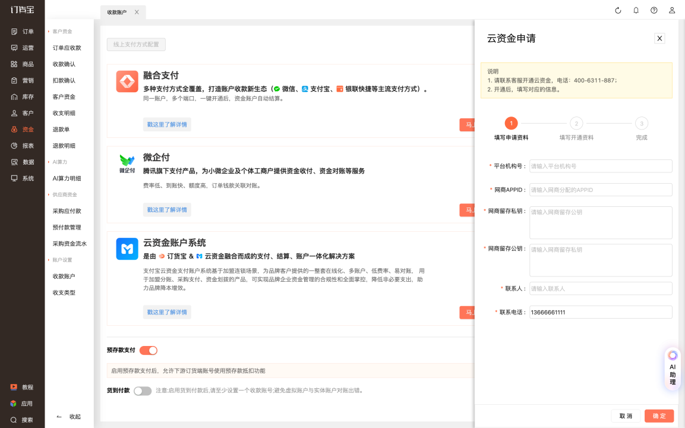This screenshot has width=685, height=428.
Task: Click the refresh icon in top bar
Action: point(618,11)
